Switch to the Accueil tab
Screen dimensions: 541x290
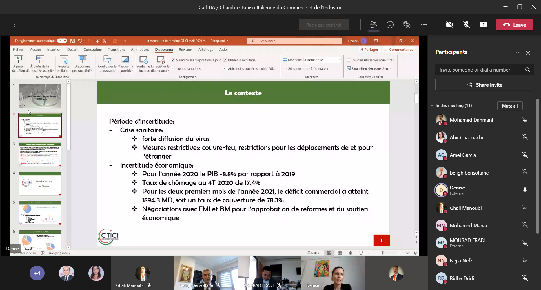click(36, 50)
